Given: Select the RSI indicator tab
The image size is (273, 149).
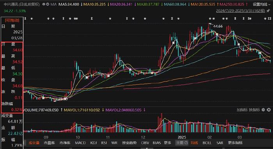Looking at the screenshot, I should click(104, 143).
